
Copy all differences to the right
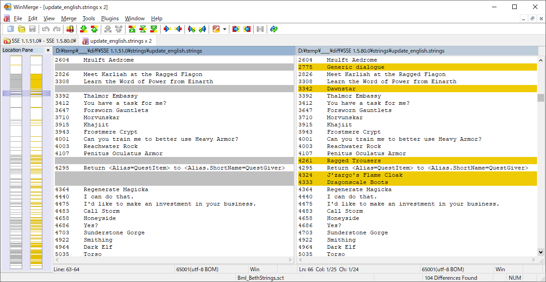point(236,29)
